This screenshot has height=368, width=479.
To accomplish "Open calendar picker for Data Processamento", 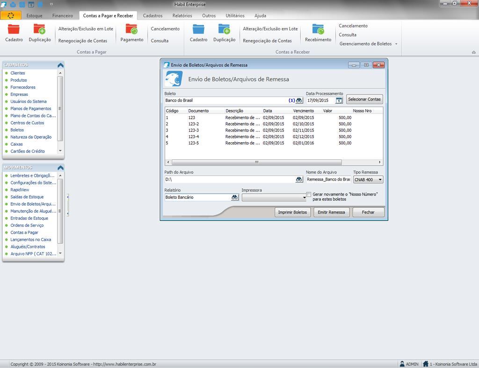I will pos(339,100).
